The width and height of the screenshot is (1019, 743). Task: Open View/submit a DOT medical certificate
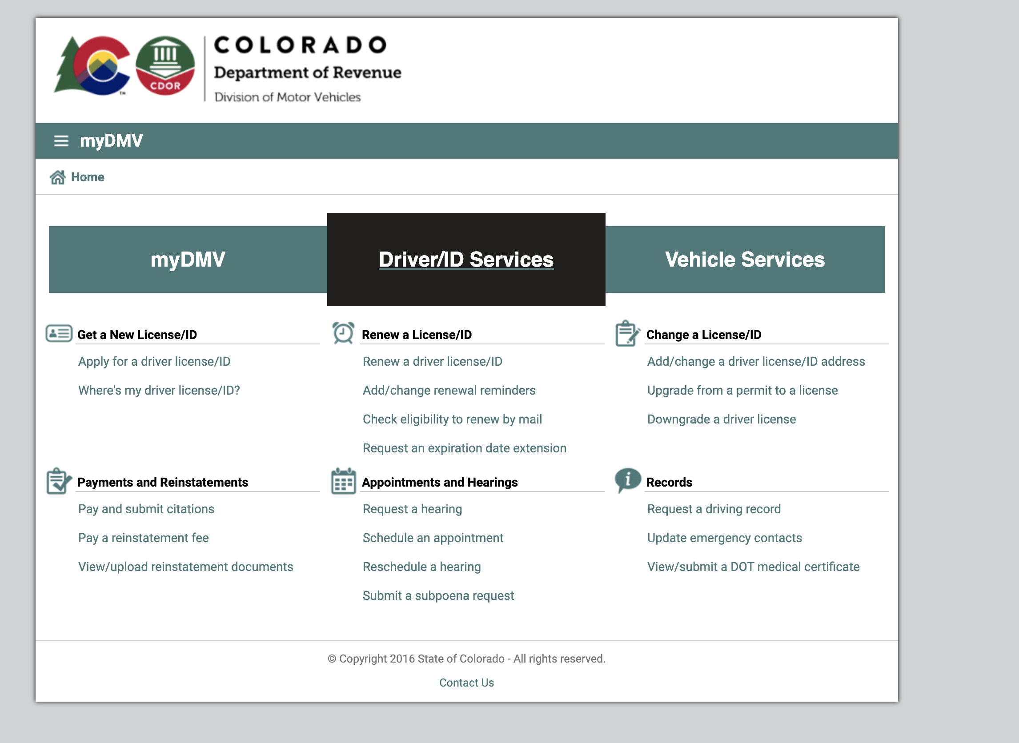pos(753,567)
